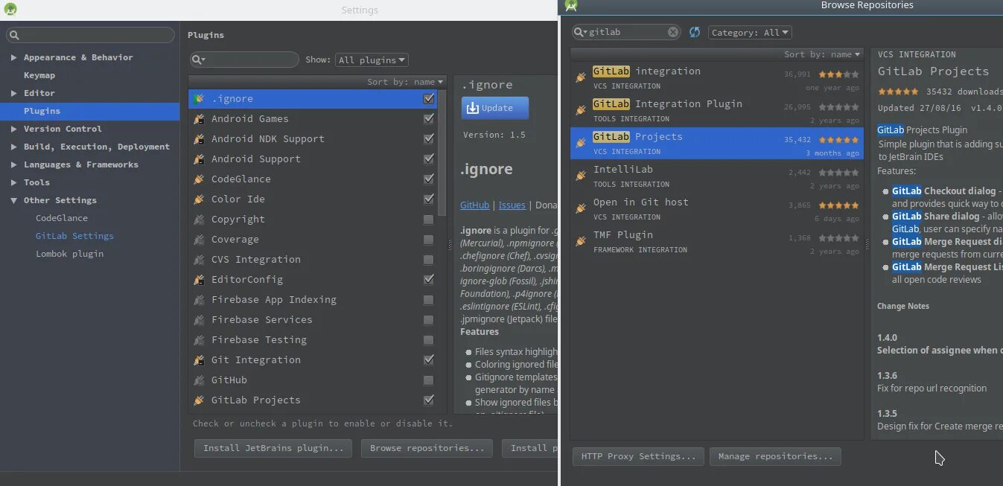Click the Copyright plugin icon
This screenshot has height=486, width=1003.
pyautogui.click(x=199, y=220)
